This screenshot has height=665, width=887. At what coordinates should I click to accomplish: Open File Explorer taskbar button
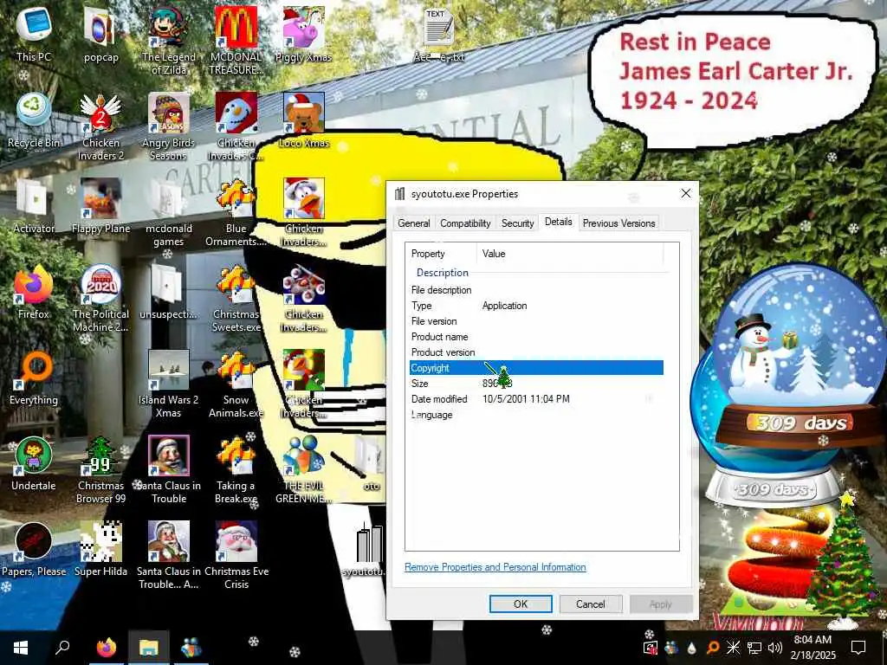pyautogui.click(x=148, y=648)
